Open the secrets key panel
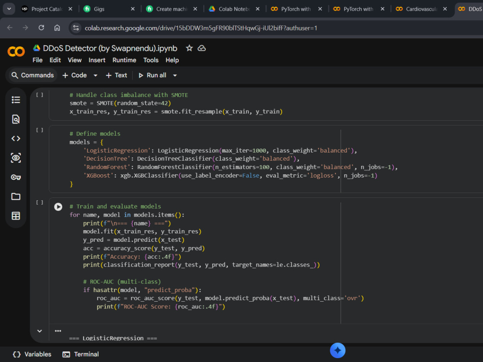483x362 pixels. point(16,177)
